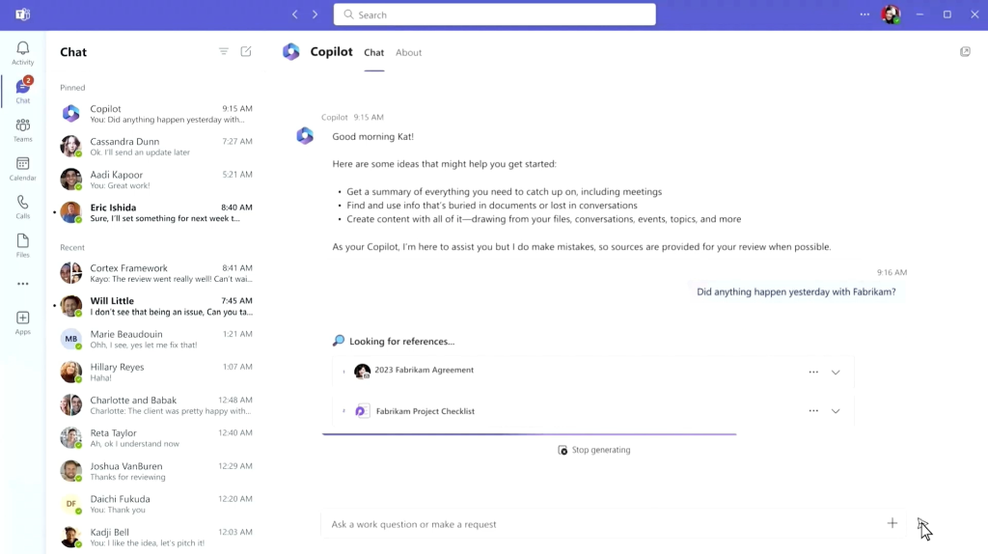Click the Recent section header
This screenshot has width=988, height=554.
[x=71, y=248]
